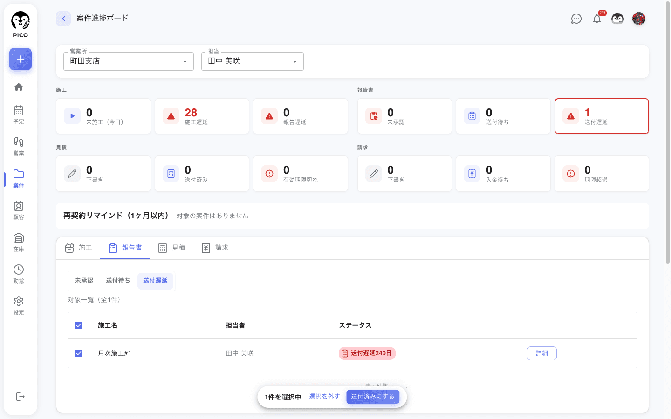Click 選択を外す link
The height and width of the screenshot is (419, 671).
[x=325, y=397]
